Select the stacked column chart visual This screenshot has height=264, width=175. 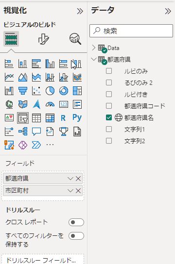(x=23, y=64)
